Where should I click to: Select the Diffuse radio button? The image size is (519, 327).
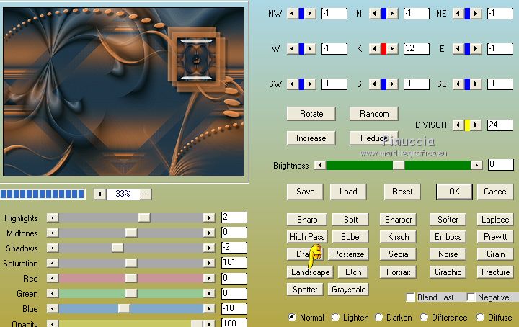(480, 318)
